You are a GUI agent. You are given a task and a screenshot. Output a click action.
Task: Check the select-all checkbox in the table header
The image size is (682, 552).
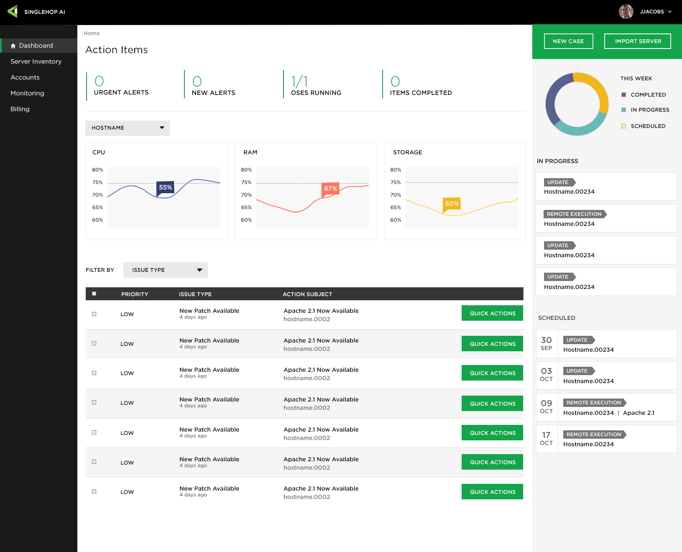[x=94, y=294]
